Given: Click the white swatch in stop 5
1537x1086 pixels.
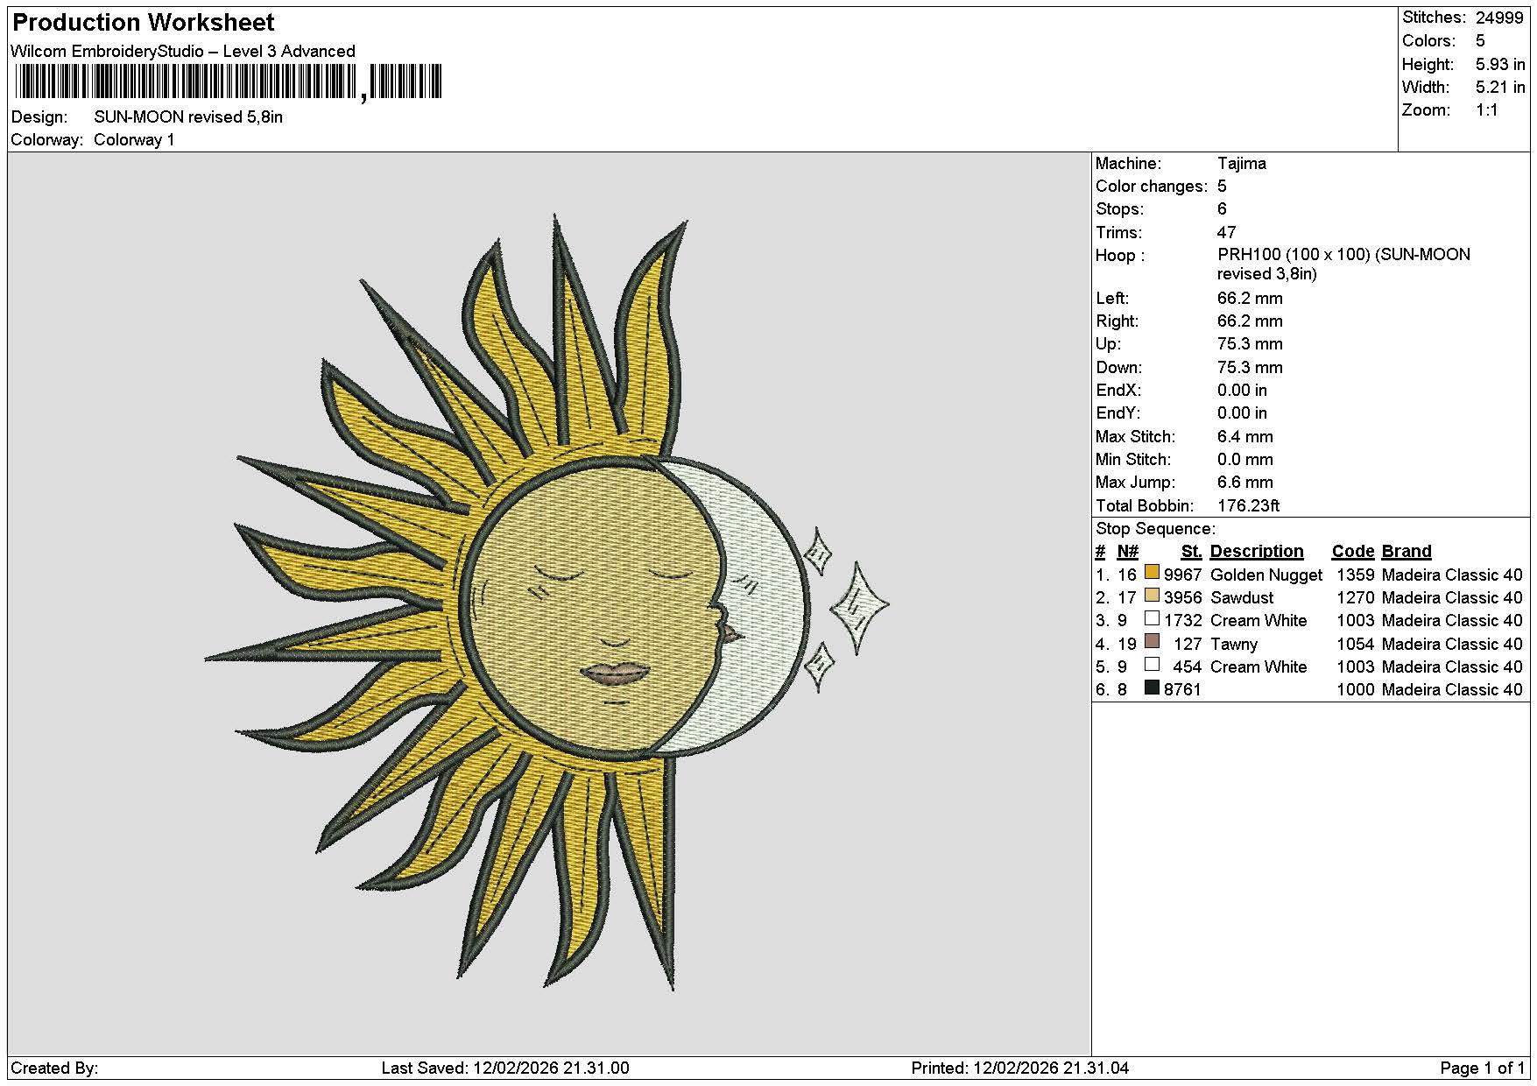Looking at the screenshot, I should [x=1152, y=665].
